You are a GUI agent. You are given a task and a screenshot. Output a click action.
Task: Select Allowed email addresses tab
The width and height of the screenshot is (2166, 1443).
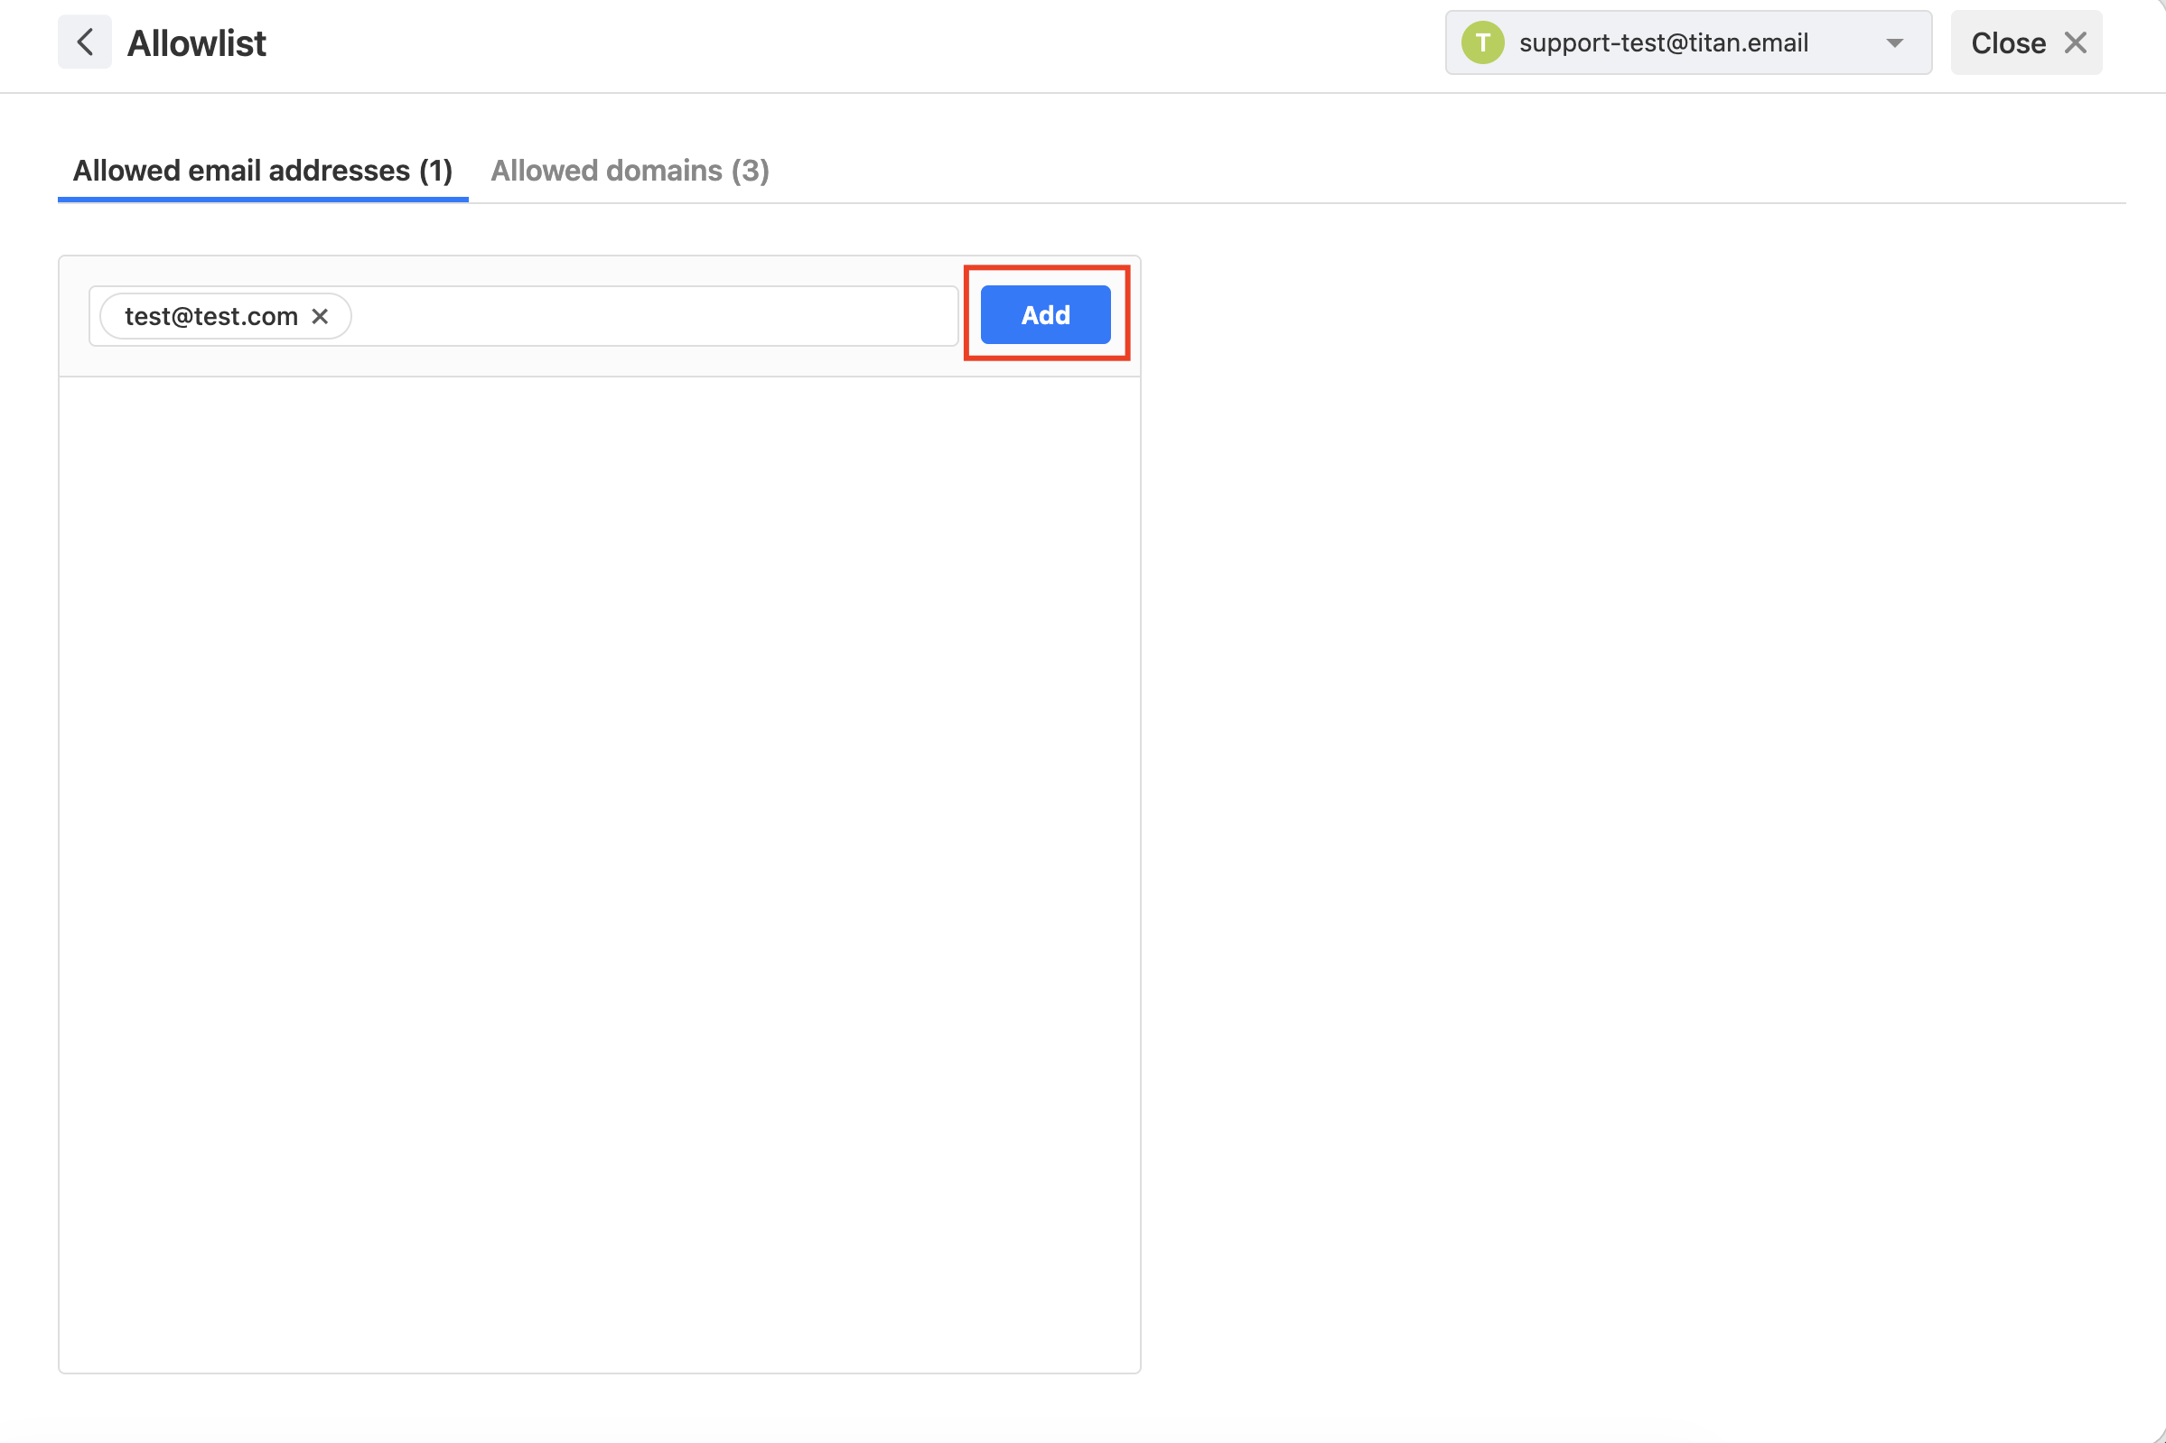[x=262, y=171]
